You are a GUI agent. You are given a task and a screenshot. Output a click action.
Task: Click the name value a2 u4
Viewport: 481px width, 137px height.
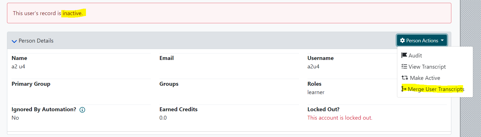(18, 66)
